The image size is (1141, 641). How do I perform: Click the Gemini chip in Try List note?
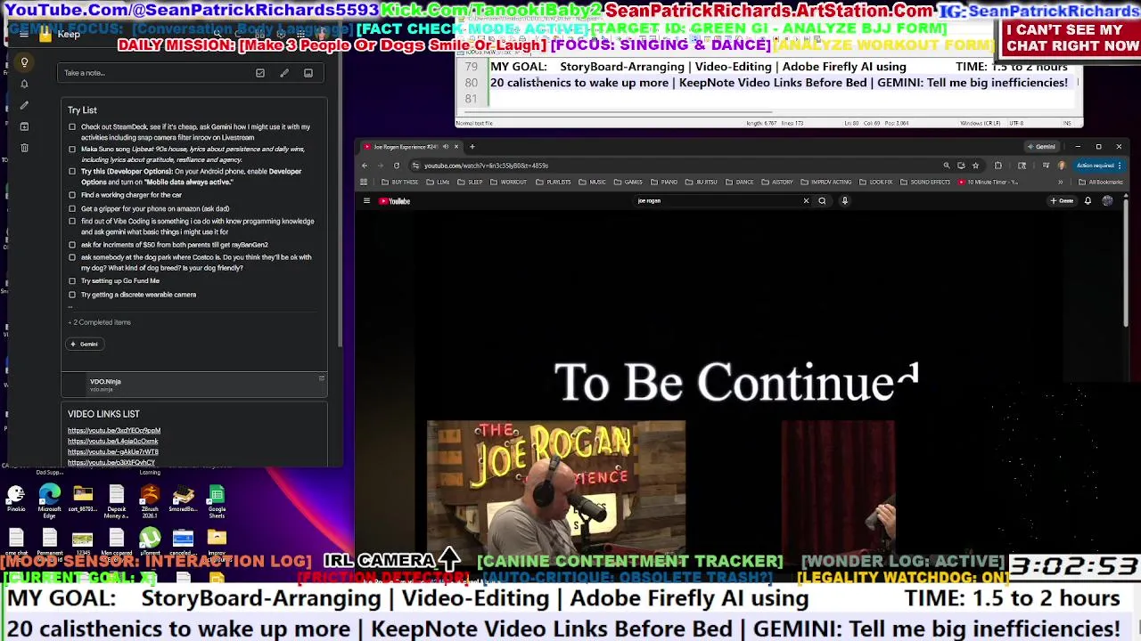click(85, 344)
